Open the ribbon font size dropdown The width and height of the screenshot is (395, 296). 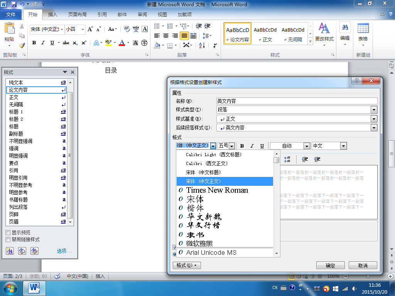pyautogui.click(x=83, y=29)
